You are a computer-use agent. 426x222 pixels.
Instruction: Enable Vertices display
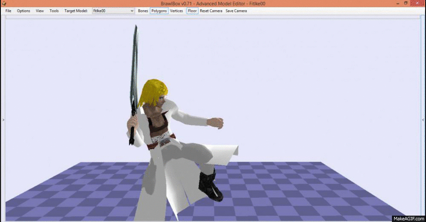click(176, 11)
